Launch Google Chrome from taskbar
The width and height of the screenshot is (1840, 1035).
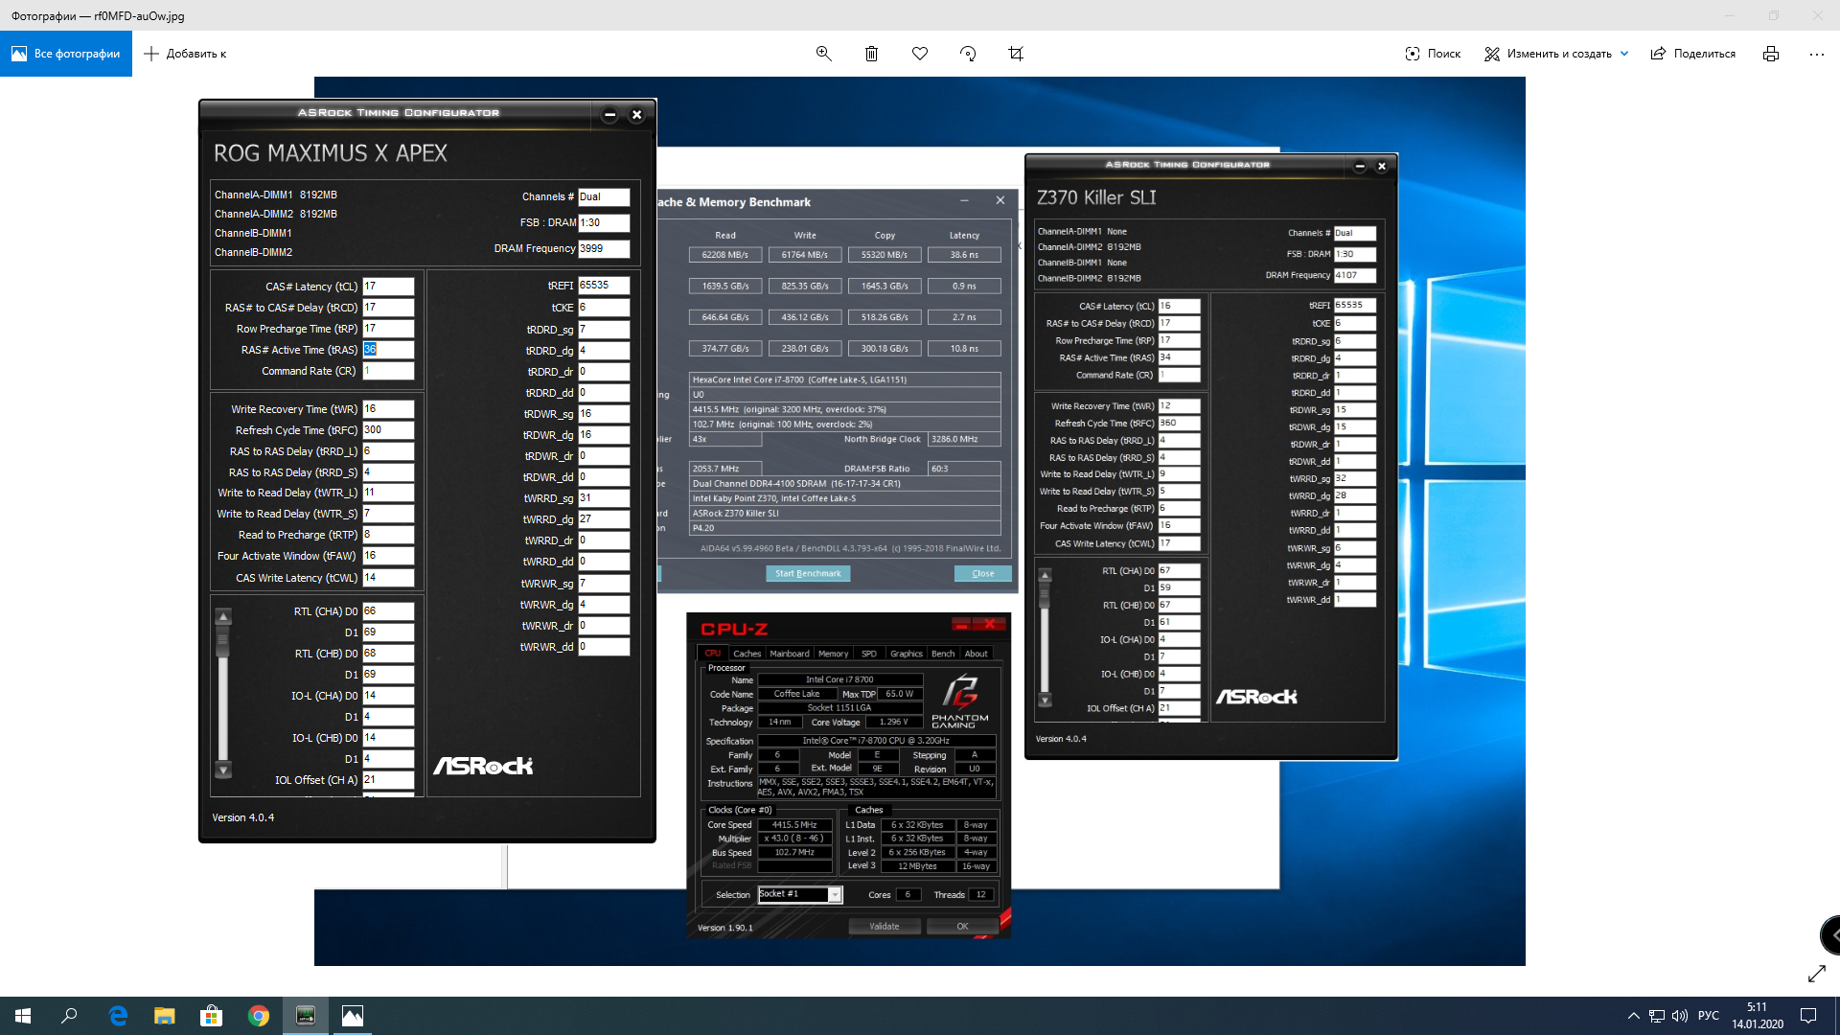[259, 1016]
